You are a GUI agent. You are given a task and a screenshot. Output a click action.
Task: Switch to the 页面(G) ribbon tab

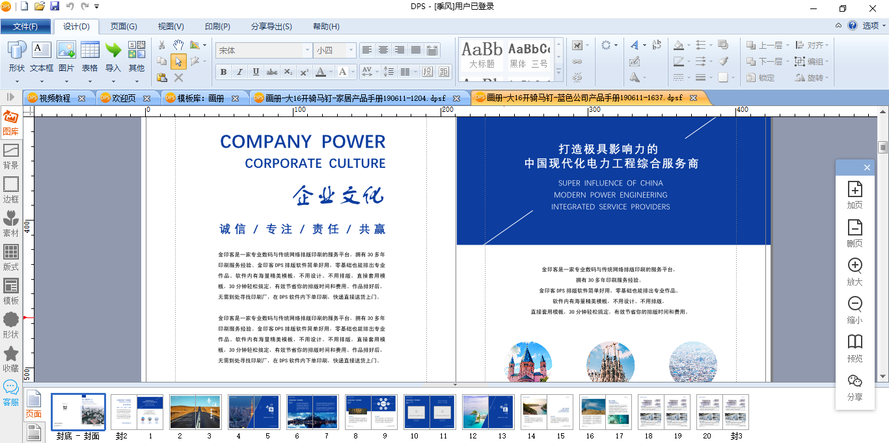[124, 27]
